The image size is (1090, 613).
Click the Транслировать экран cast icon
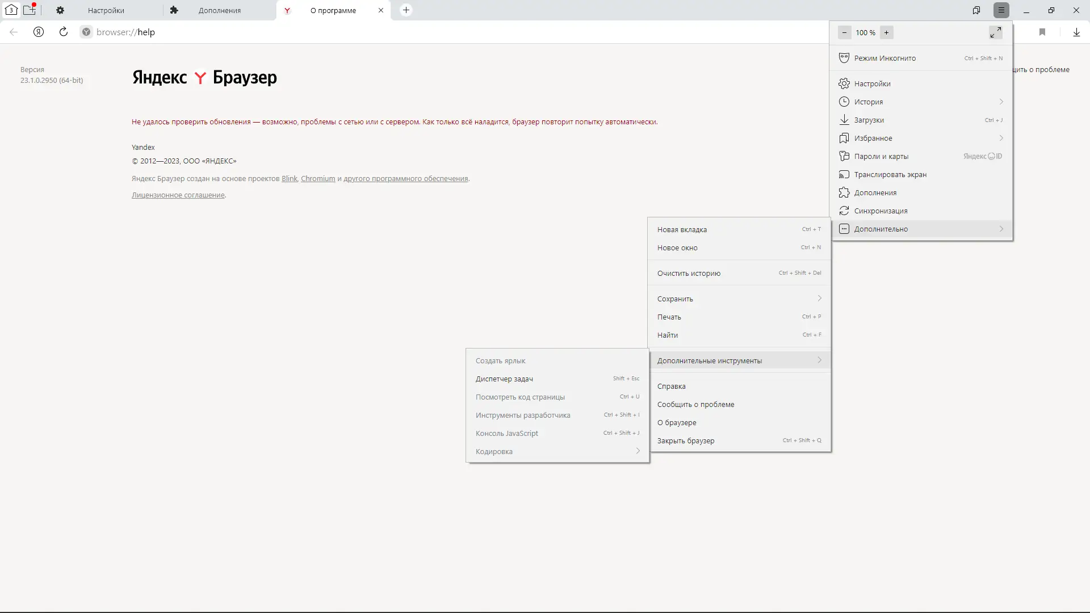pyautogui.click(x=844, y=174)
